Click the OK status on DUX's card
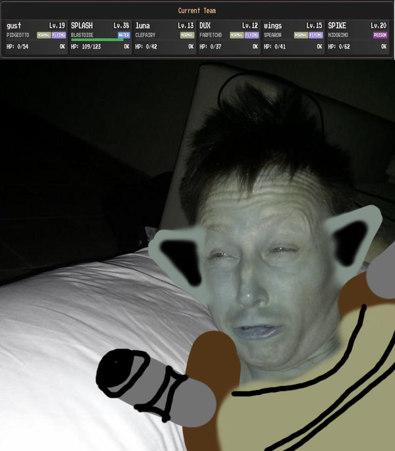Image resolution: width=395 pixels, height=451 pixels. click(x=255, y=47)
